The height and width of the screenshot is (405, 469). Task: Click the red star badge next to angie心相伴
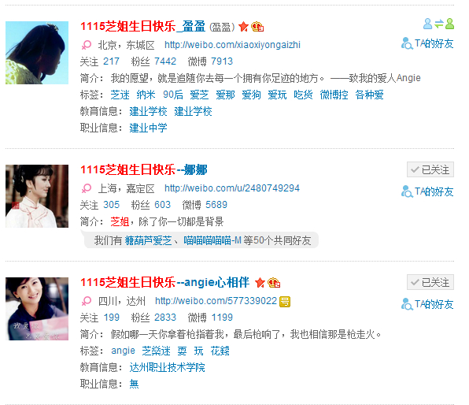260,283
